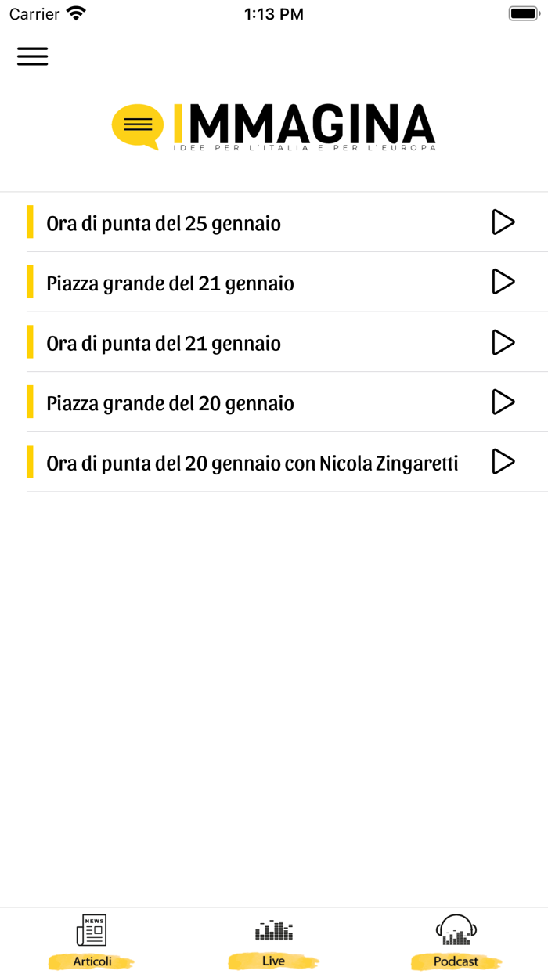Click the IMMAGINA speech bubble logo
Image resolution: width=548 pixels, height=974 pixels.
point(137,125)
